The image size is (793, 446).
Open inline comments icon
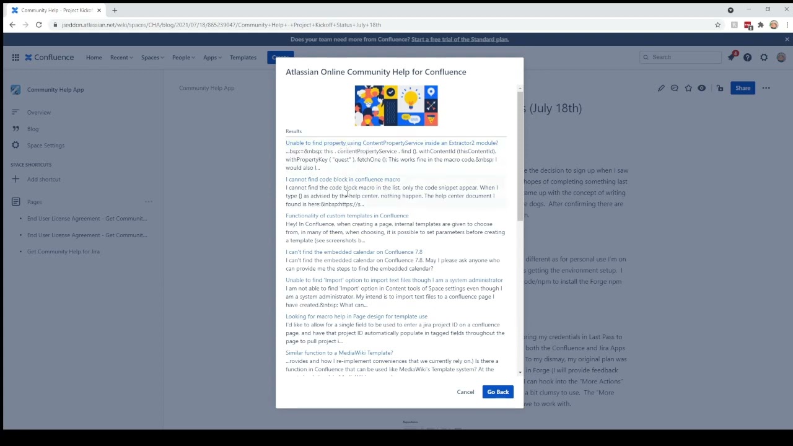675,88
